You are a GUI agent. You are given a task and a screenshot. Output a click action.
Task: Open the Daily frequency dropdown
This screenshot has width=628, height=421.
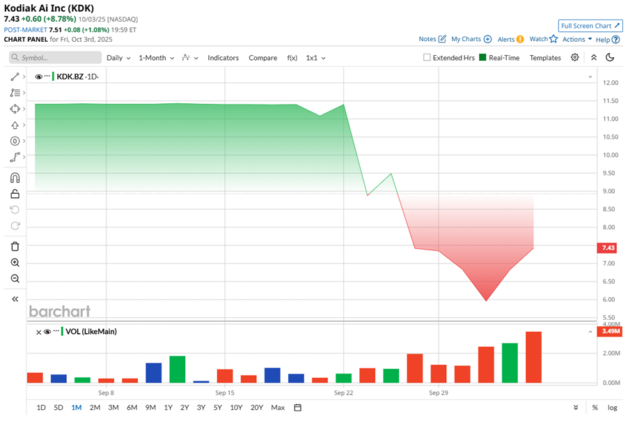click(118, 58)
